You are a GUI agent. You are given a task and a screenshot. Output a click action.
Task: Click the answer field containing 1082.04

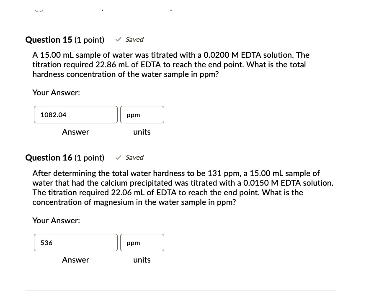75,115
